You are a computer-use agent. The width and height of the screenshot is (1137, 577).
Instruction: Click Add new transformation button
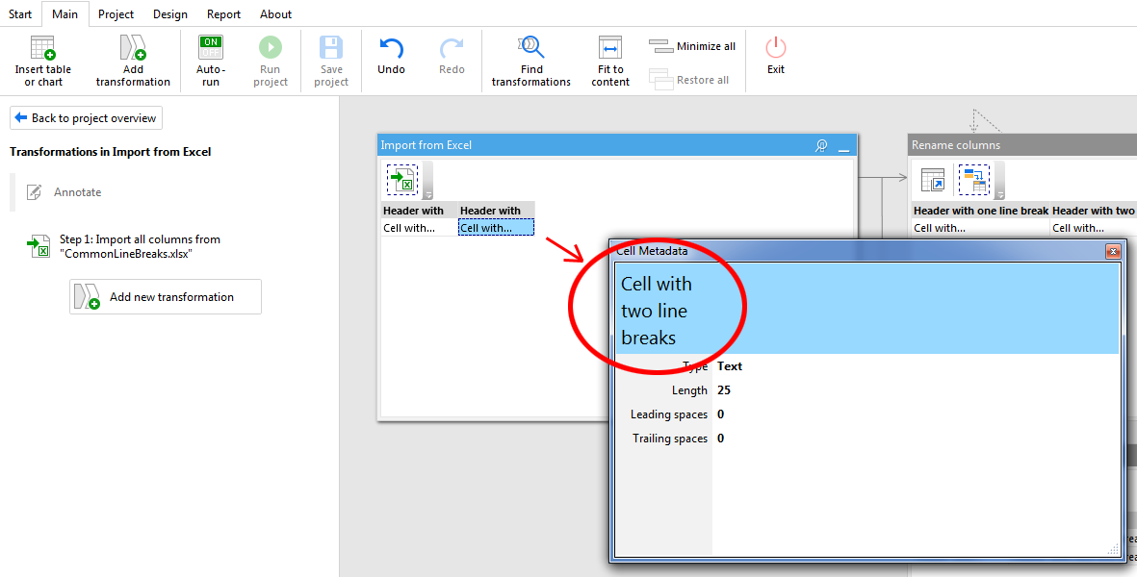pyautogui.click(x=166, y=297)
